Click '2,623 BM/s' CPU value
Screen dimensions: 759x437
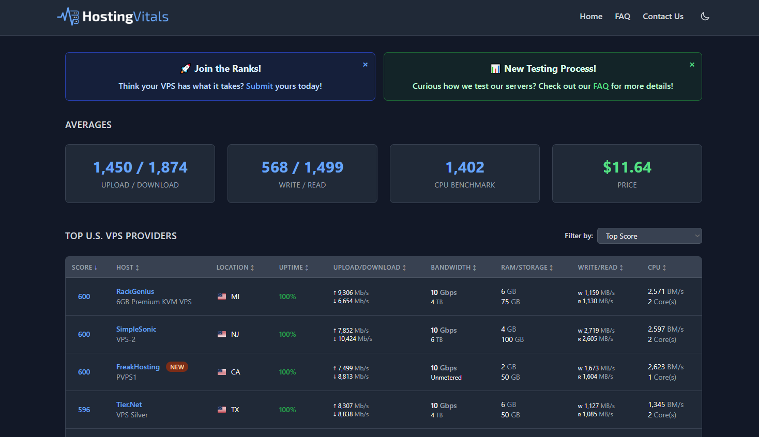point(665,367)
